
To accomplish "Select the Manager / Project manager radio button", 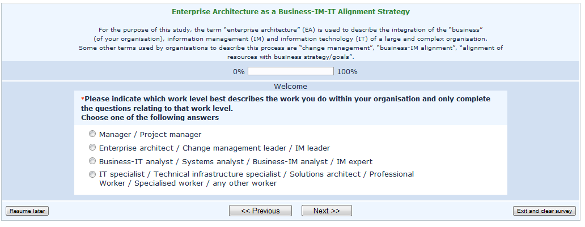I will [x=92, y=135].
